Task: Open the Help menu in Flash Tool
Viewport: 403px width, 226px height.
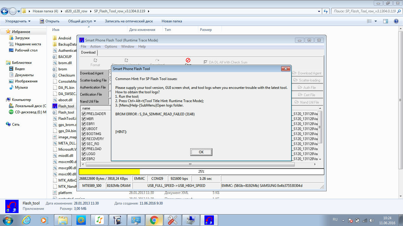Action: point(142,46)
